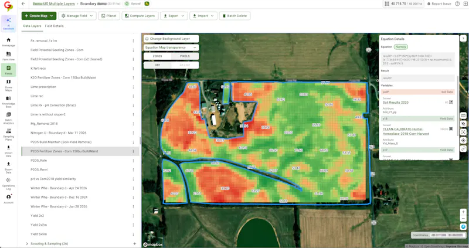Open the US Multiple Layers breadcrumb link
Viewport: 469px width, 248px height.
53,4
